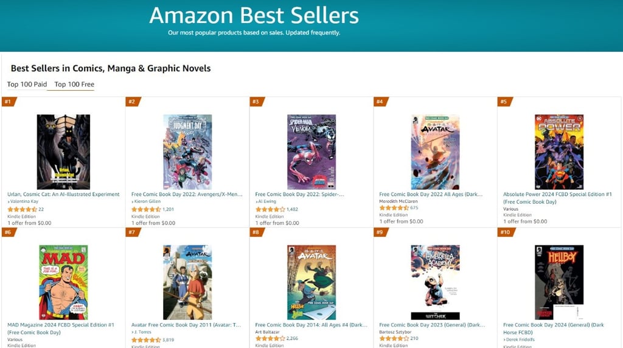Open Absolute Power 2024 FCBD Special Edition title

[x=557, y=198]
